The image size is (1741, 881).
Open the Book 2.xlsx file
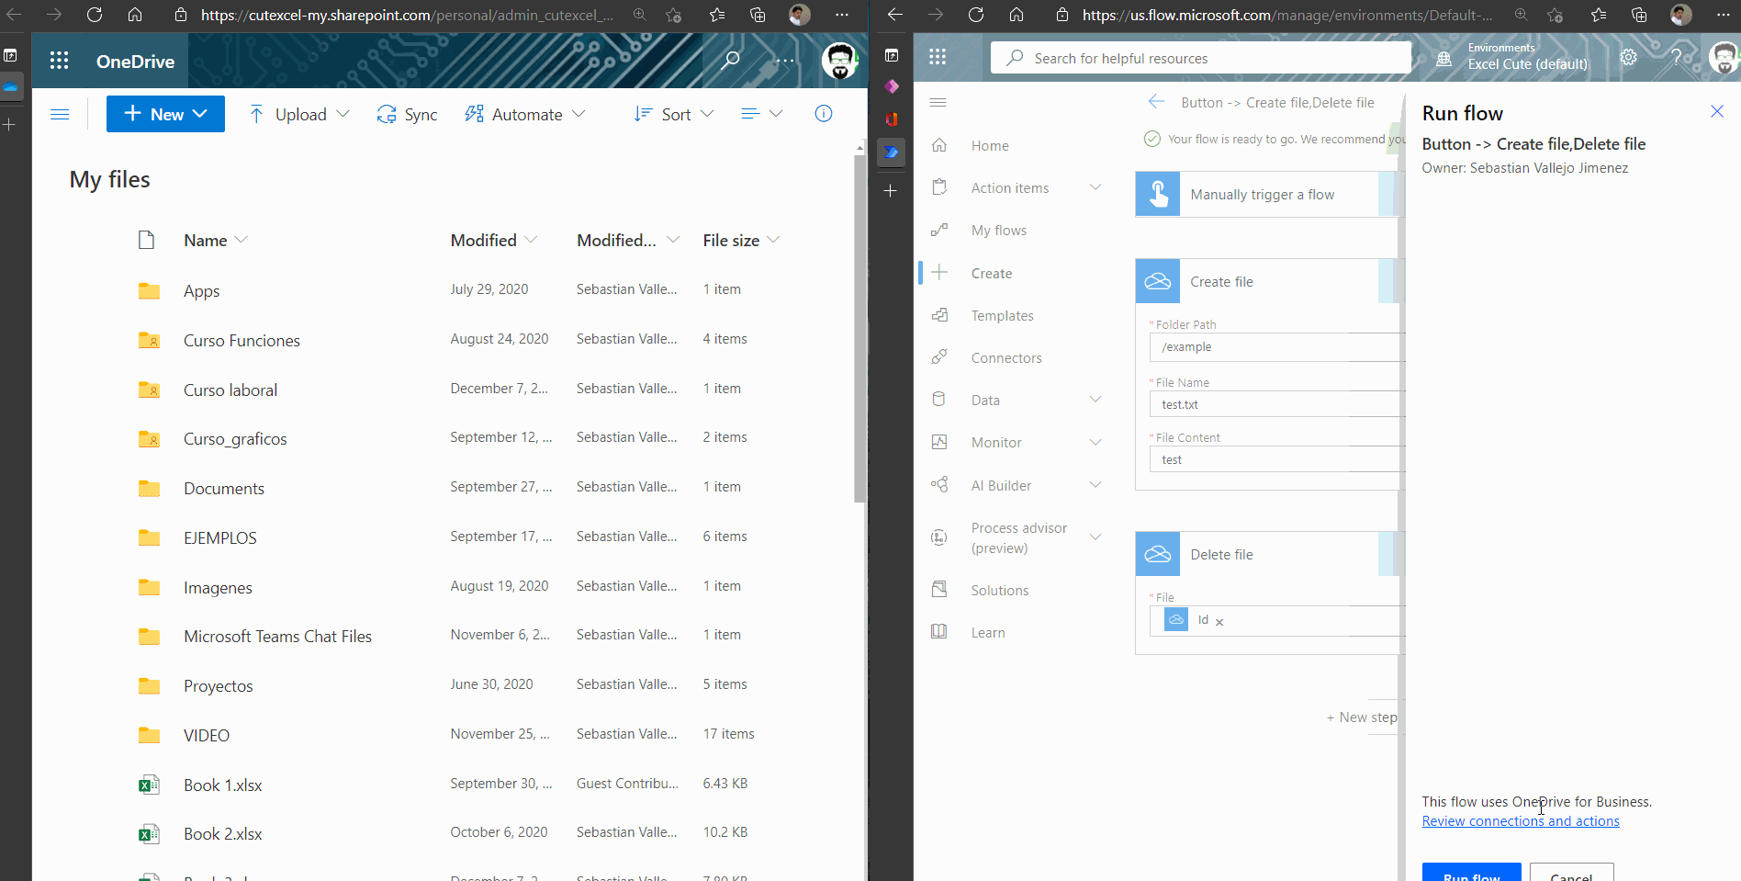pos(223,834)
